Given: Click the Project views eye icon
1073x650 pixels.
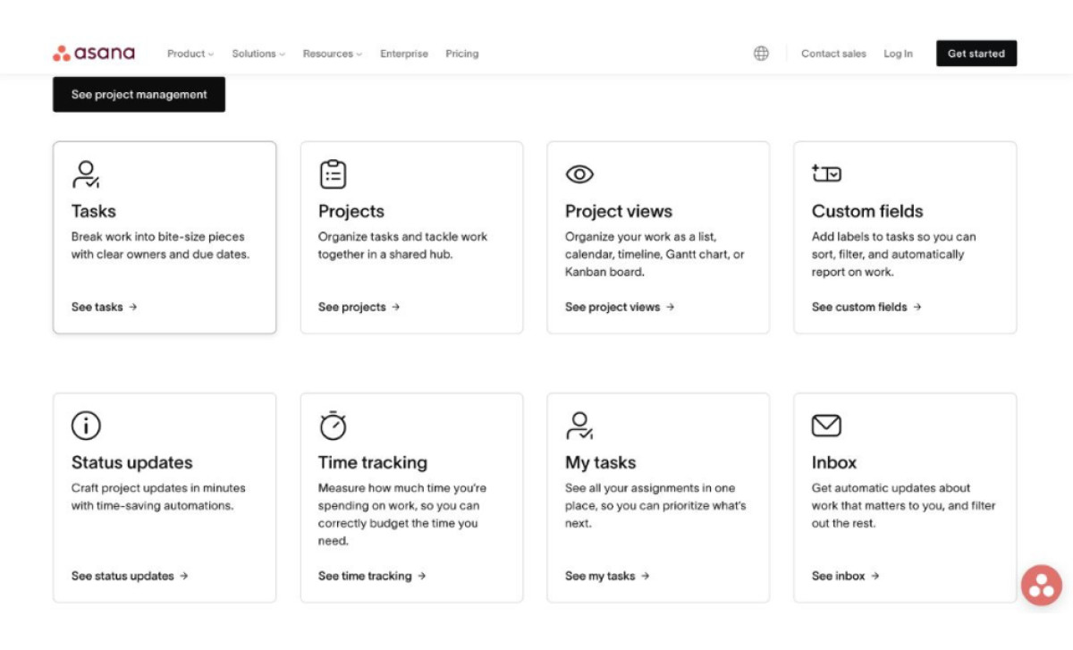Looking at the screenshot, I should coord(578,173).
